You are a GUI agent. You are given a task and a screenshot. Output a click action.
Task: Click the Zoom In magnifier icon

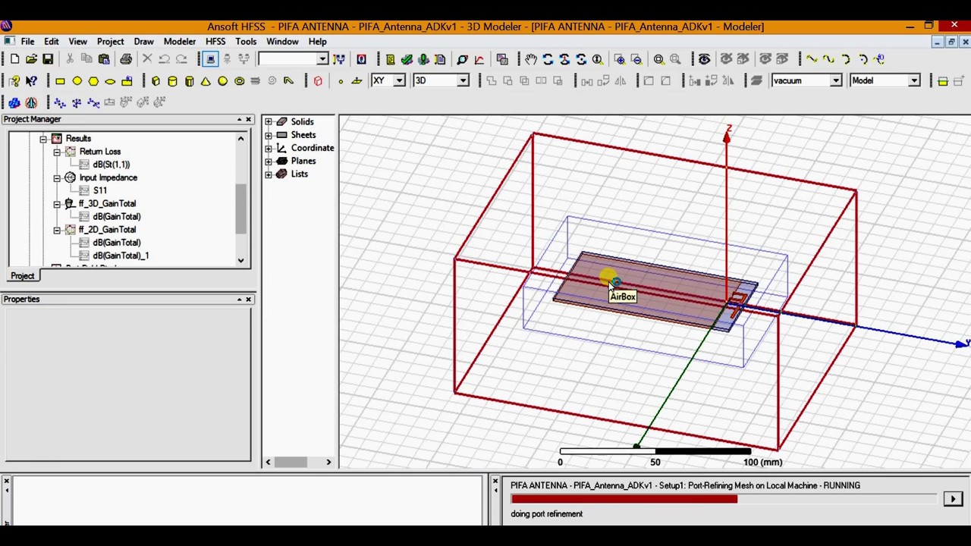[x=620, y=59]
